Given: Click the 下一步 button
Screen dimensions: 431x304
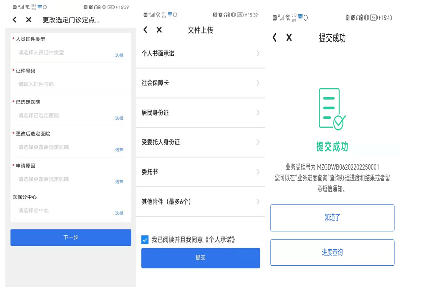Looking at the screenshot, I should point(71,238).
